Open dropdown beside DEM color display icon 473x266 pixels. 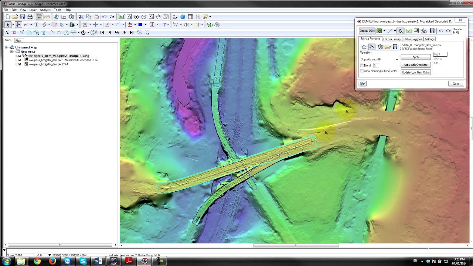pyautogui.click(x=384, y=31)
